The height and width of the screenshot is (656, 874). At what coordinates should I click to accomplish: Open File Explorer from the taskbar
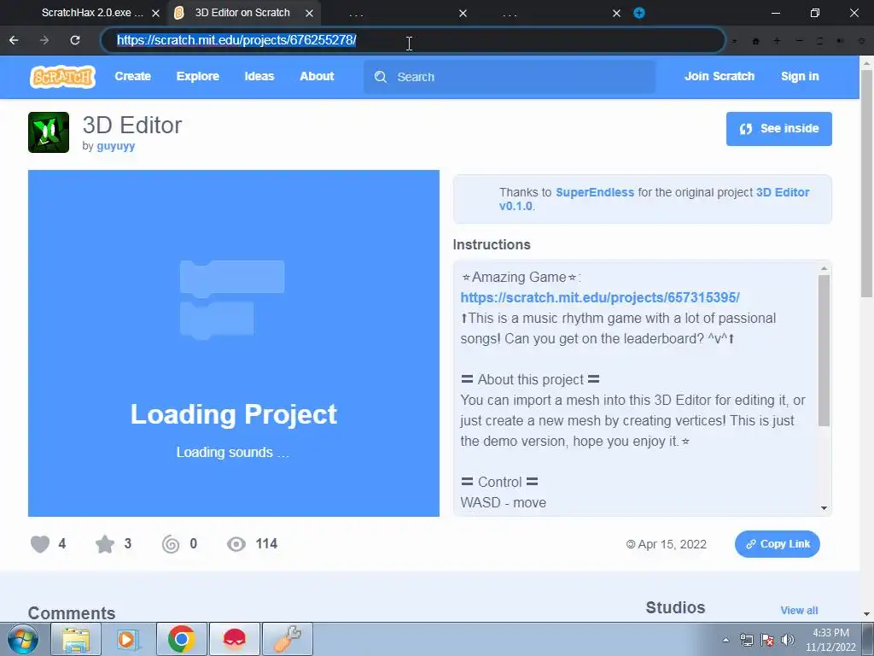[76, 639]
